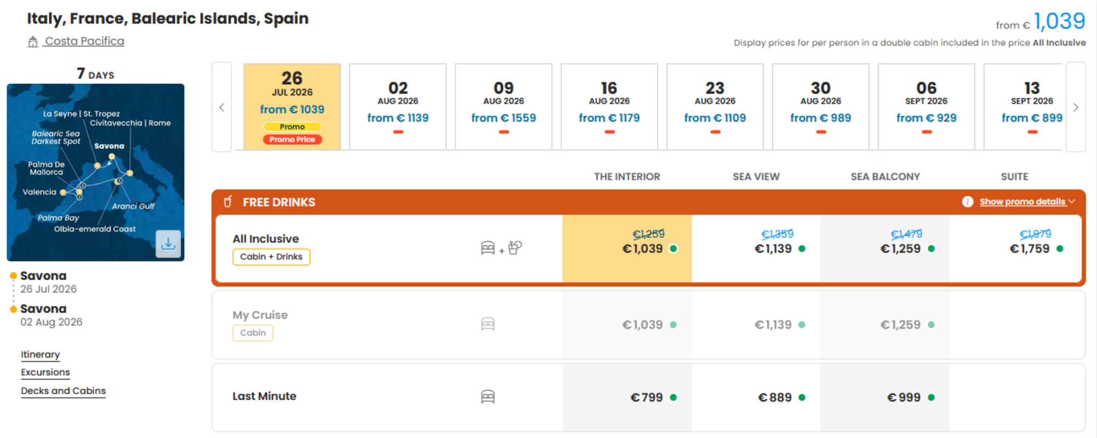Viewport: 1097px width, 438px height.
Task: Select the 13 Sept 2026 departure date
Action: pos(1024,107)
